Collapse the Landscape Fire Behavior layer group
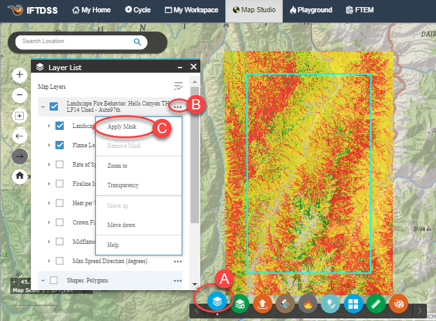436x321 pixels. point(43,107)
